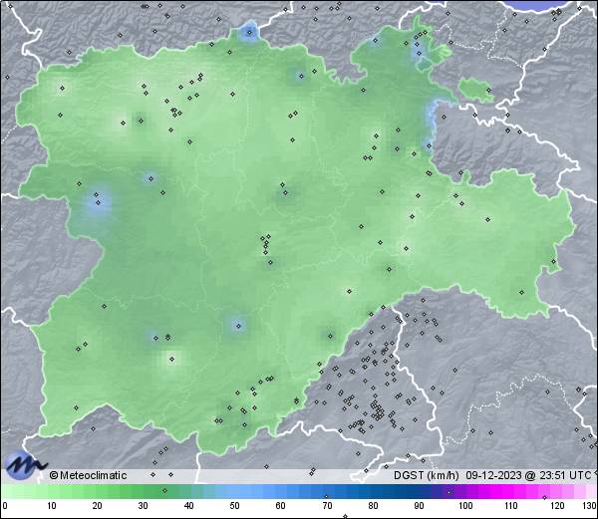Pick the light green color above 10

(x=52, y=491)
